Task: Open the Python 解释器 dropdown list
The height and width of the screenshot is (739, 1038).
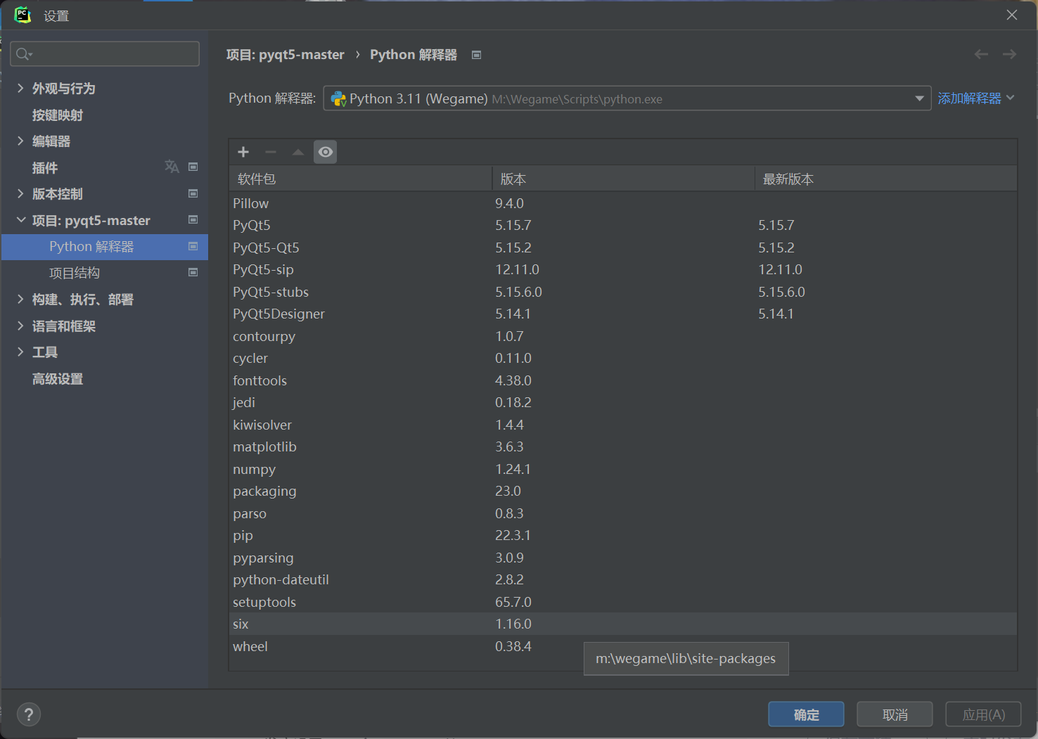Action: pyautogui.click(x=919, y=98)
